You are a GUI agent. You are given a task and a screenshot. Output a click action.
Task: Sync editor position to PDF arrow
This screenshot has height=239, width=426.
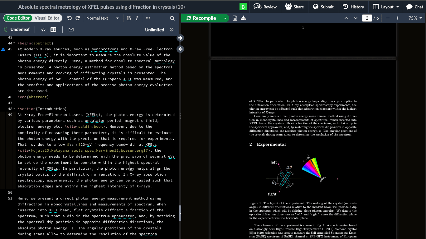[x=180, y=38]
